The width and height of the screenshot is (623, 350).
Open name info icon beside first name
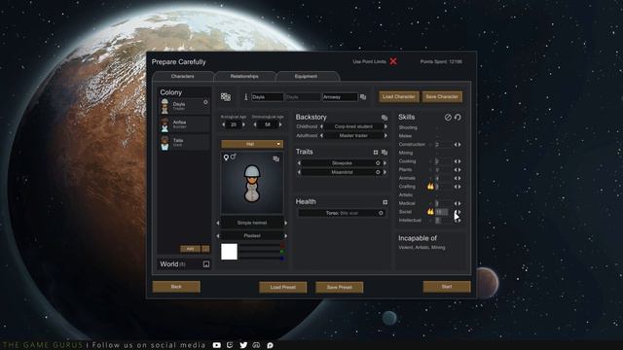[246, 97]
